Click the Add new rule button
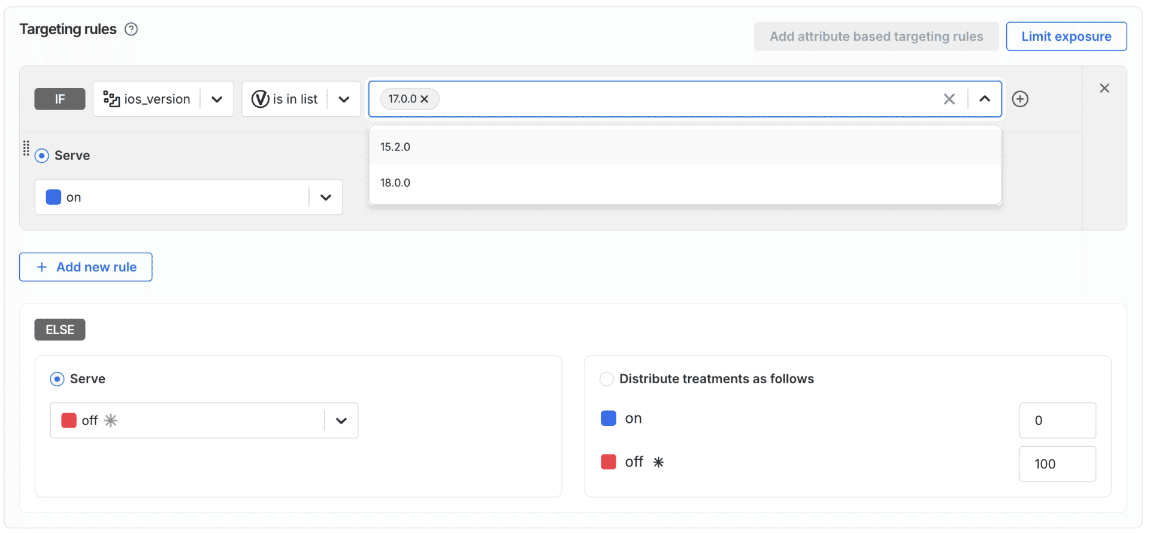The image size is (1150, 533). pyautogui.click(x=86, y=267)
